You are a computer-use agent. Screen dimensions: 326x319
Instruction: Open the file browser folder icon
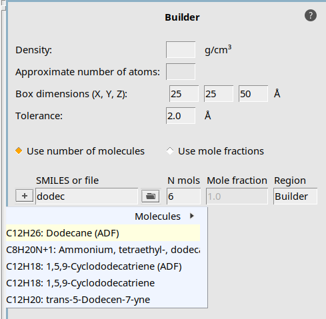pos(151,196)
